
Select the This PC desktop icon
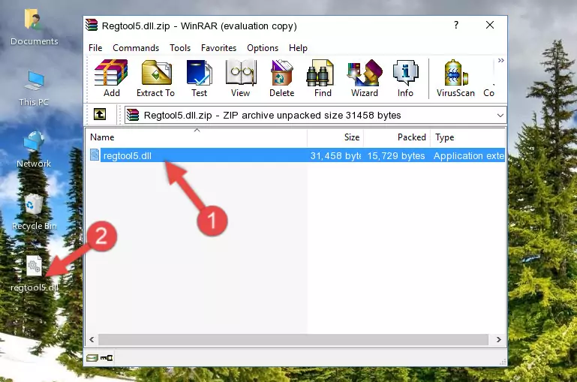point(34,89)
